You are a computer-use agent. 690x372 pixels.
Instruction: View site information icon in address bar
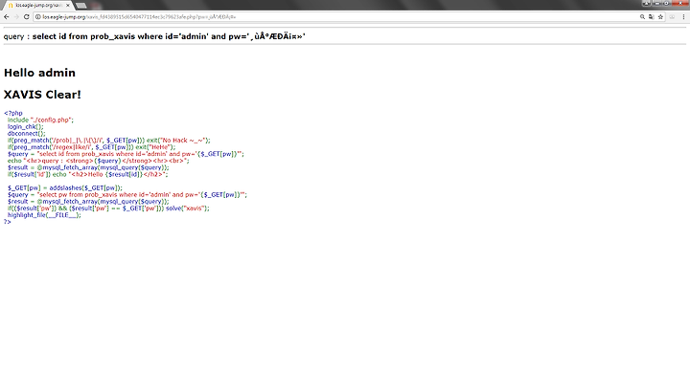tap(38, 16)
